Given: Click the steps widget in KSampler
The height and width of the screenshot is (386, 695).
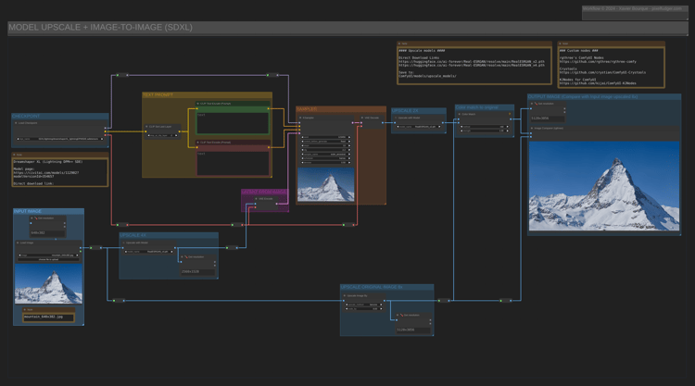Looking at the screenshot, I should [326, 145].
